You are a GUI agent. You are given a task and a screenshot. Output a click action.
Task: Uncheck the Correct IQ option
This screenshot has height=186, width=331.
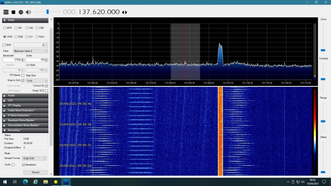[x=46, y=86]
